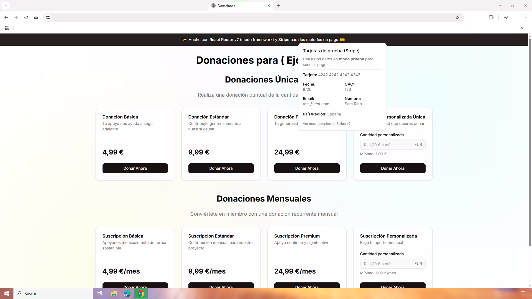The height and width of the screenshot is (299, 532).
Task: Open Chrome's three-dot menu
Action: click(x=526, y=17)
